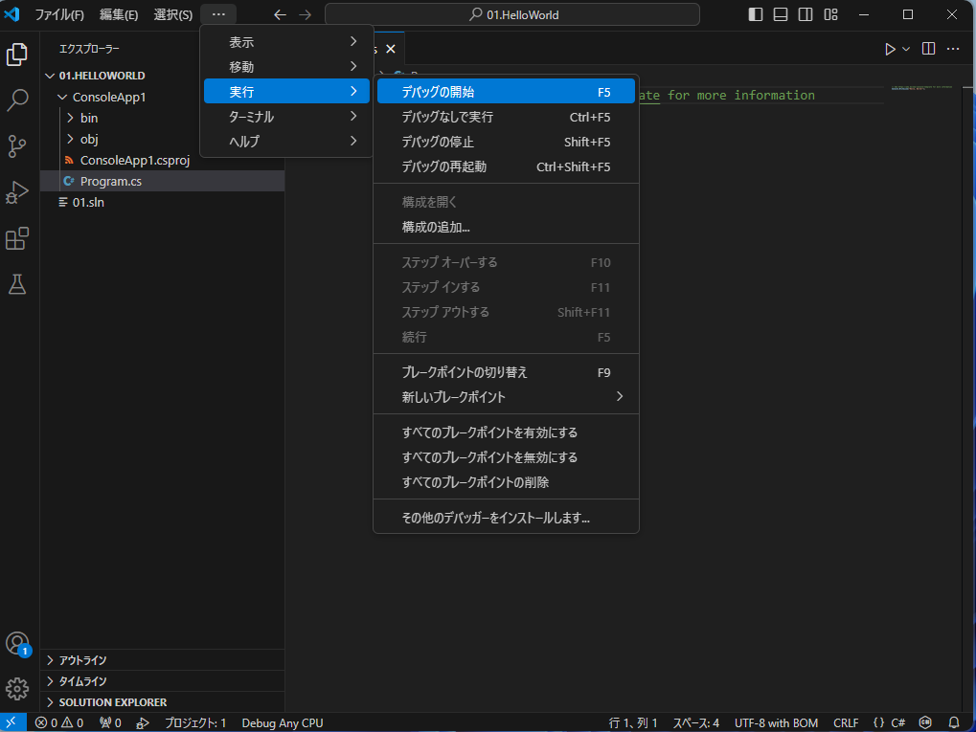Open the 編集(E) menu
Screen dimensions: 976x732
(x=118, y=14)
